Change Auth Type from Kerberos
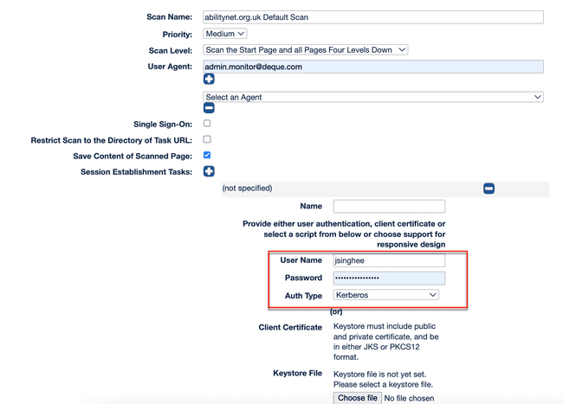 [x=386, y=295]
